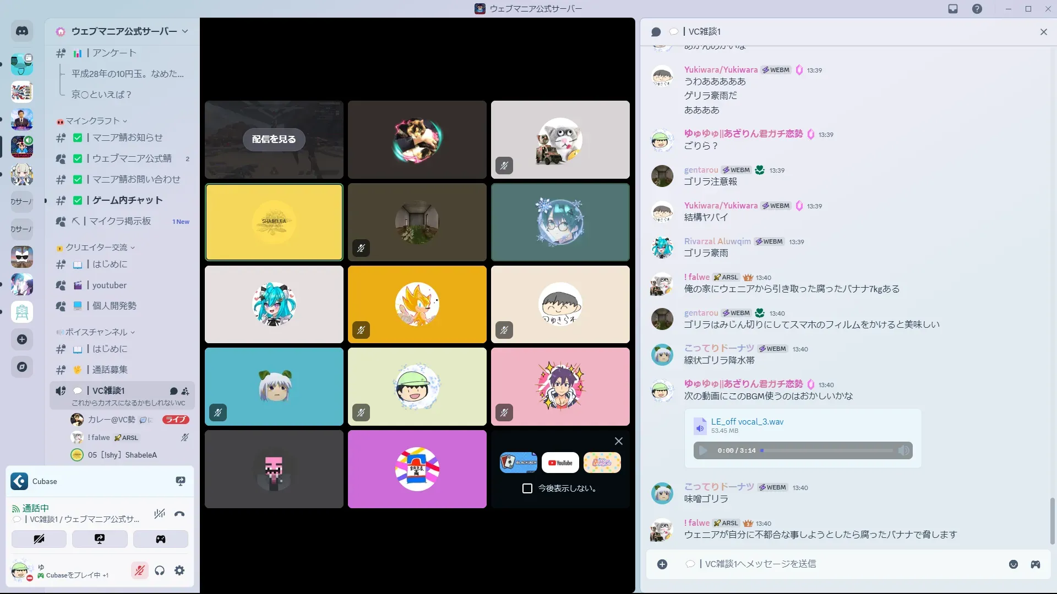The width and height of the screenshot is (1057, 594).
Task: Open user settings gear
Action: [x=179, y=571]
